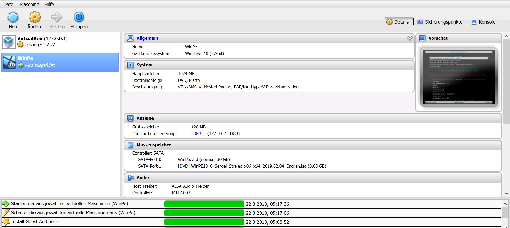Stop the VM using the Stoppen power icon
This screenshot has height=228, width=510.
pyautogui.click(x=79, y=17)
